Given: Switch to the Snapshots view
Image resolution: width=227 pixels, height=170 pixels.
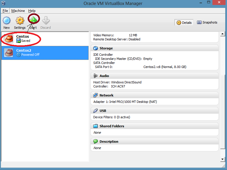Looking at the screenshot, I should coord(207,22).
